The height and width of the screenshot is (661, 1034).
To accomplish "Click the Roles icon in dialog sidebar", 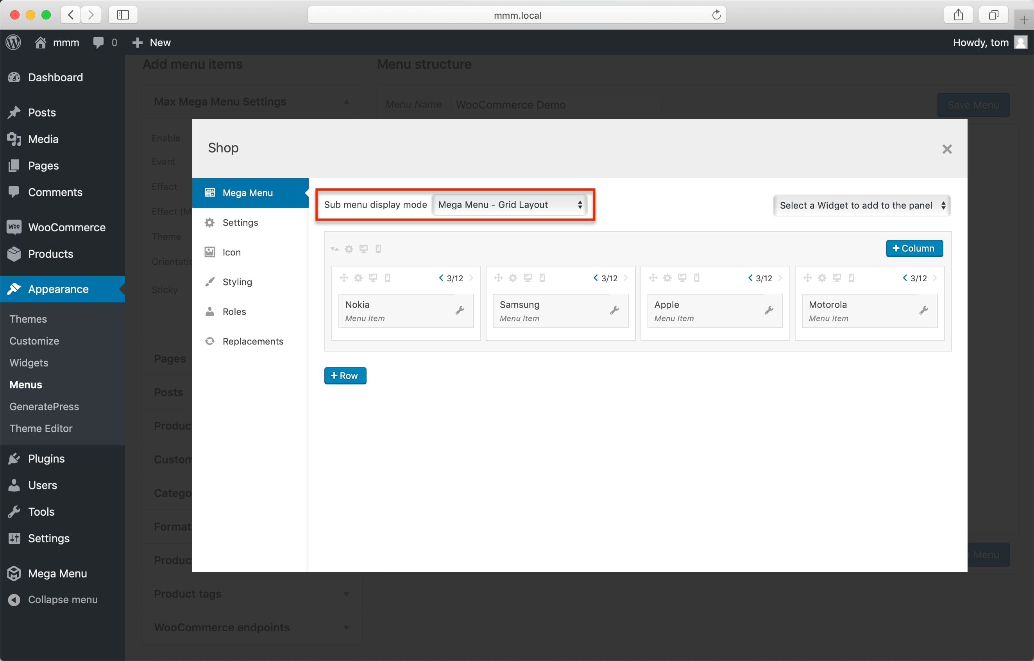I will tap(210, 311).
